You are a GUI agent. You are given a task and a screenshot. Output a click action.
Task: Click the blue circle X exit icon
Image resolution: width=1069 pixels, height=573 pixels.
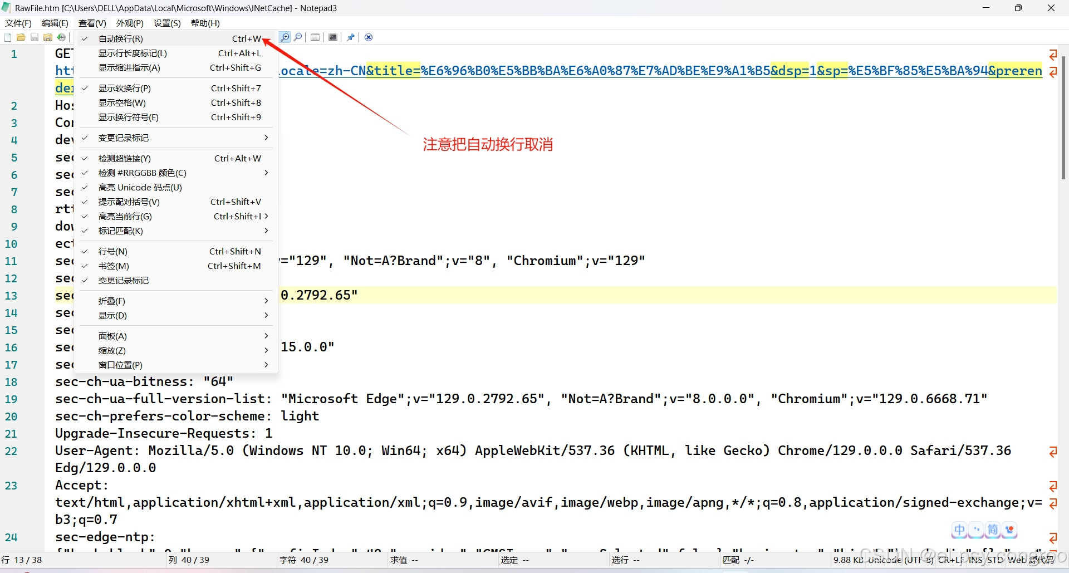(369, 37)
